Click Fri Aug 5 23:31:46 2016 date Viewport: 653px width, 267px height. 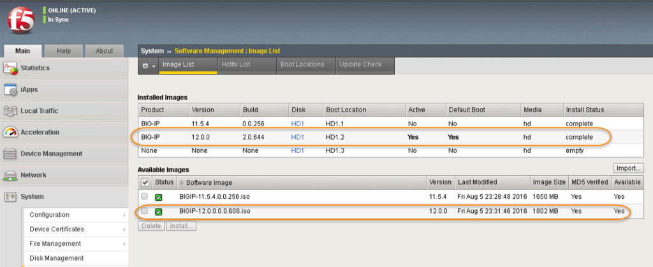tap(493, 212)
